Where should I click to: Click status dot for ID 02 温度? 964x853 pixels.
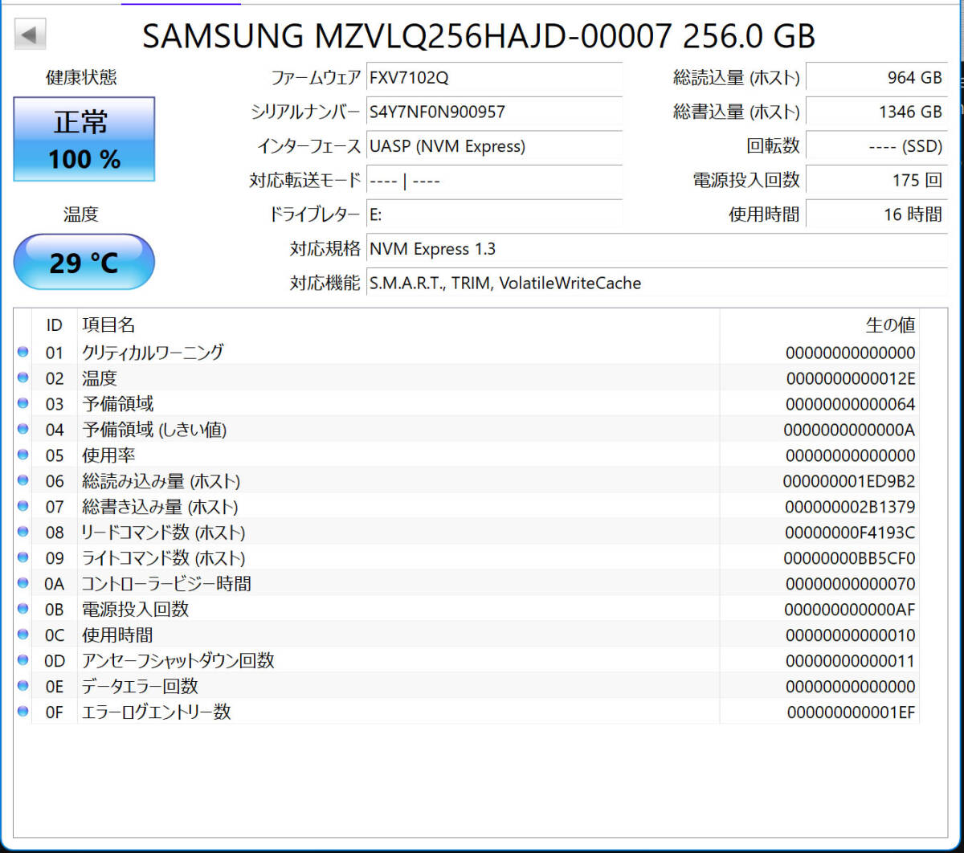tap(22, 378)
